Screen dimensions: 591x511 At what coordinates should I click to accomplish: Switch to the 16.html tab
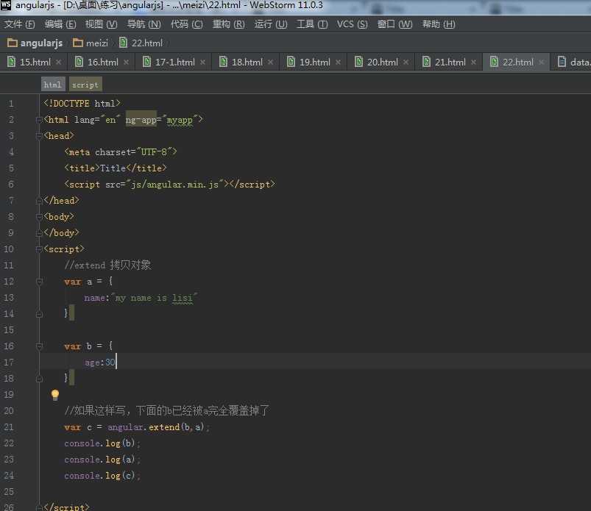point(103,62)
